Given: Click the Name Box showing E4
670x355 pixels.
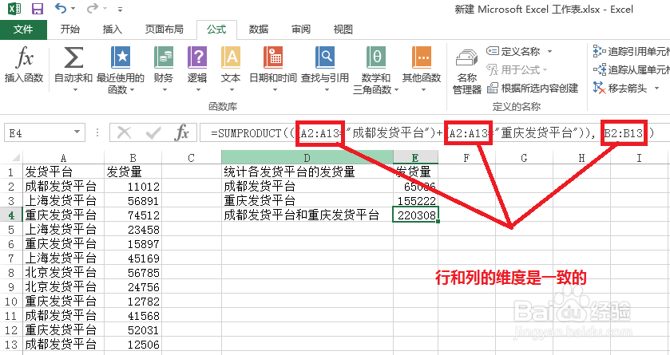Looking at the screenshot, I should pos(38,133).
